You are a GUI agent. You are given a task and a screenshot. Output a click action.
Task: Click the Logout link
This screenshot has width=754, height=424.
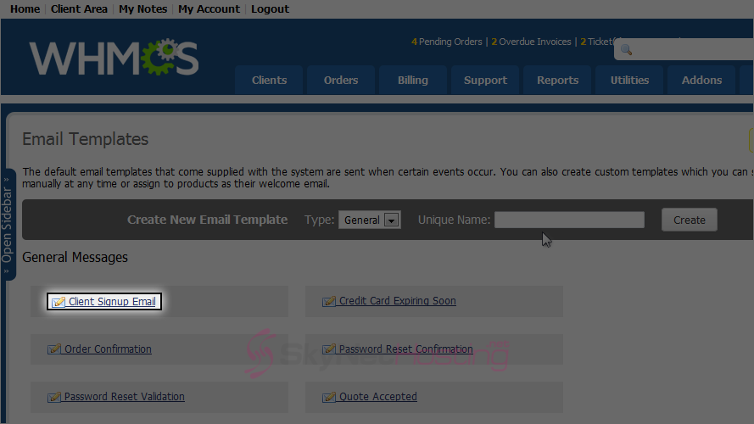tap(270, 9)
